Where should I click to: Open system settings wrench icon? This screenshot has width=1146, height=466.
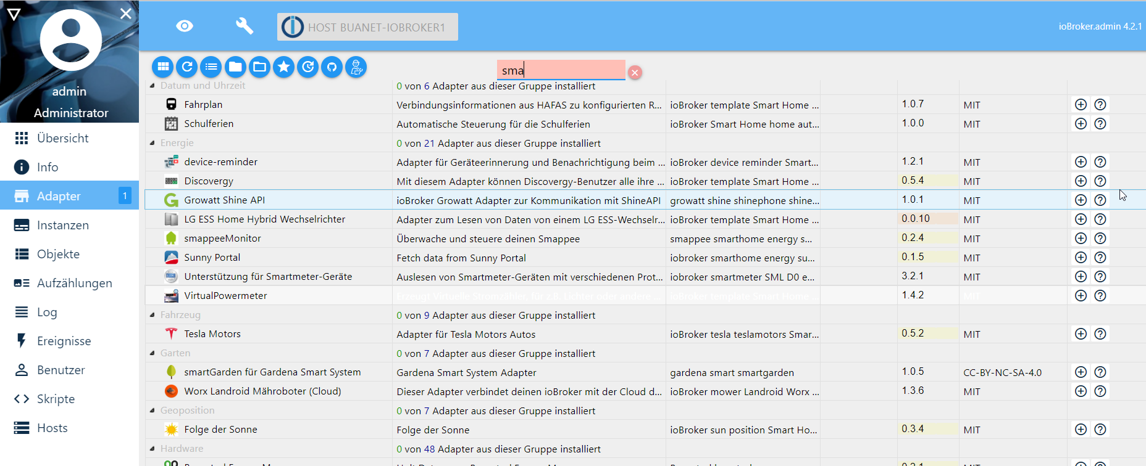click(245, 26)
